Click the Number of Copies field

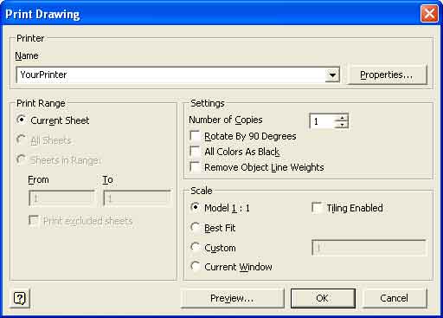click(323, 121)
